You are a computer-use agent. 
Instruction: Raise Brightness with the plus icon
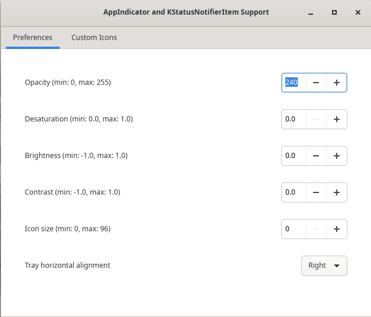[337, 156]
